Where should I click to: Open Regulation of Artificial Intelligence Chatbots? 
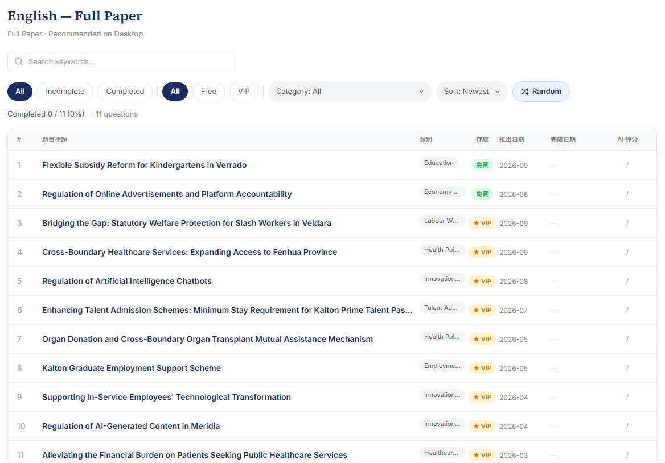(x=127, y=282)
